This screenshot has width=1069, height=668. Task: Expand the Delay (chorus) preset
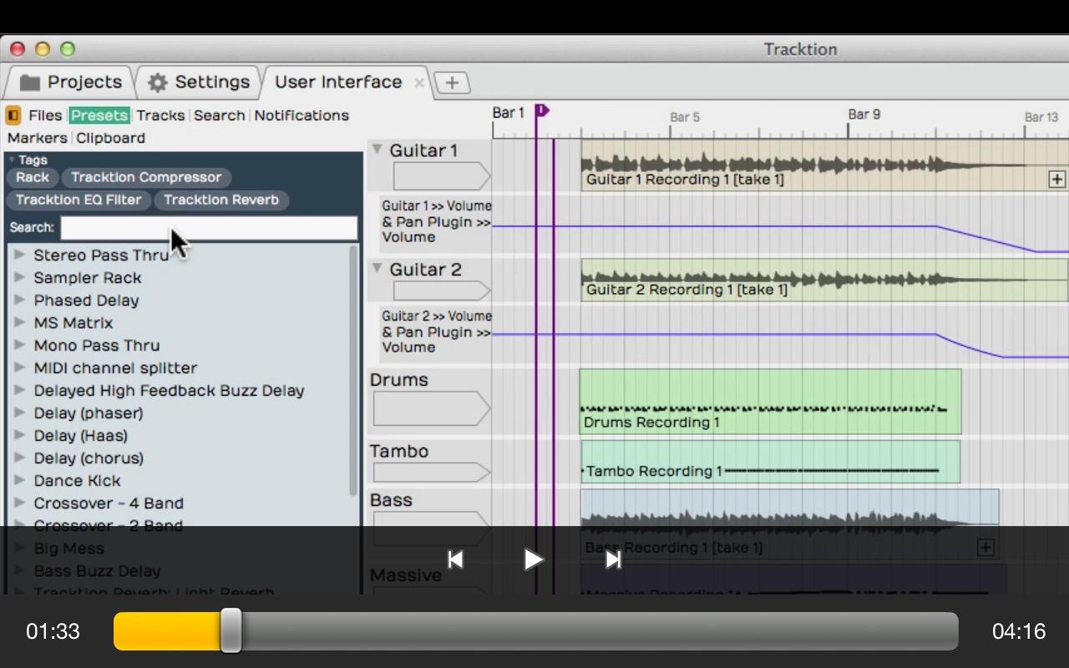(x=19, y=458)
